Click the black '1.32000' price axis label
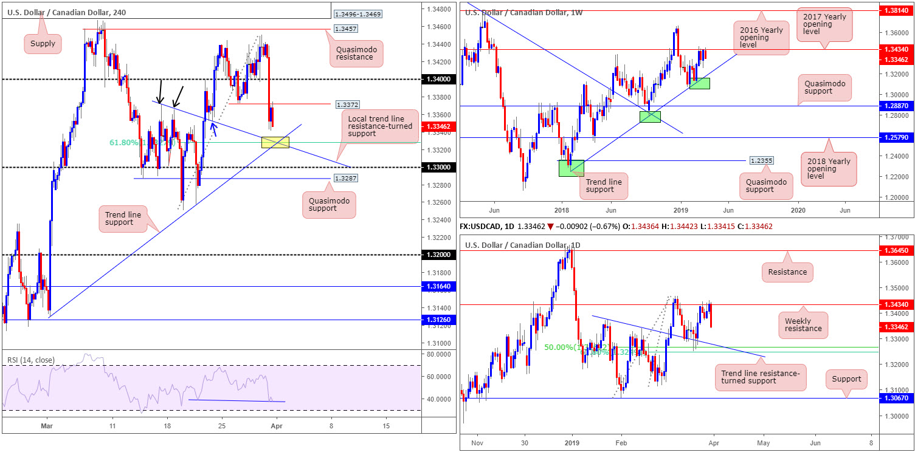The width and height of the screenshot is (915, 452). pos(437,255)
